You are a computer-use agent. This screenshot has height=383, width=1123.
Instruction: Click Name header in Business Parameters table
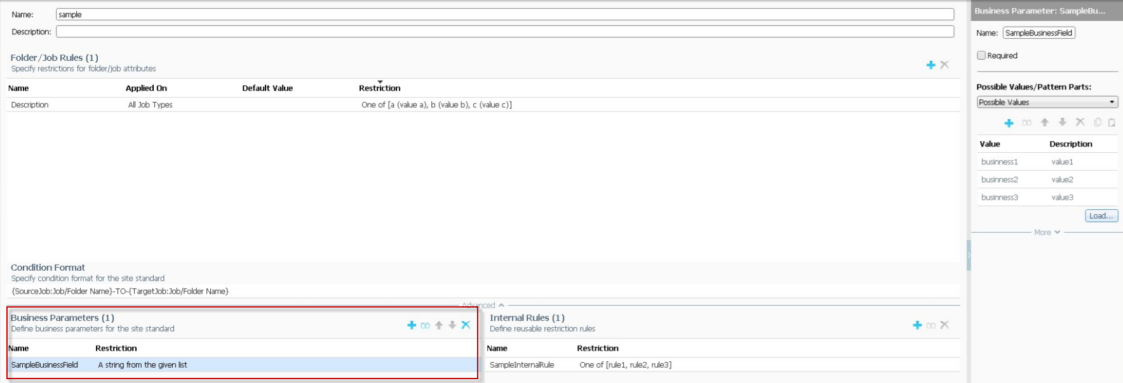pos(18,348)
